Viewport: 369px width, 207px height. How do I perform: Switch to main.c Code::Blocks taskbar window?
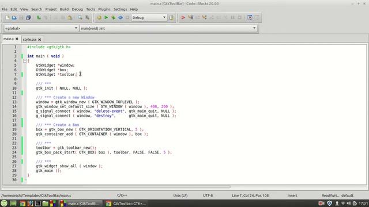point(81,204)
